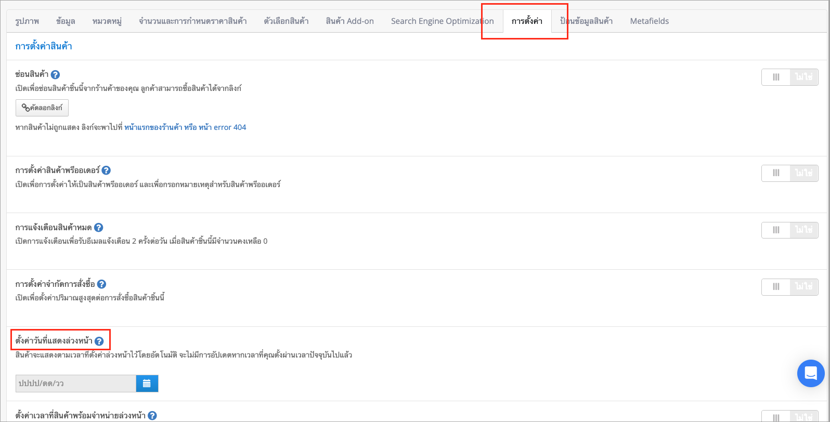Click the ตั้งค่าวันที่แสดงล่วงหน้า label
This screenshot has height=422, width=830.
(x=54, y=341)
